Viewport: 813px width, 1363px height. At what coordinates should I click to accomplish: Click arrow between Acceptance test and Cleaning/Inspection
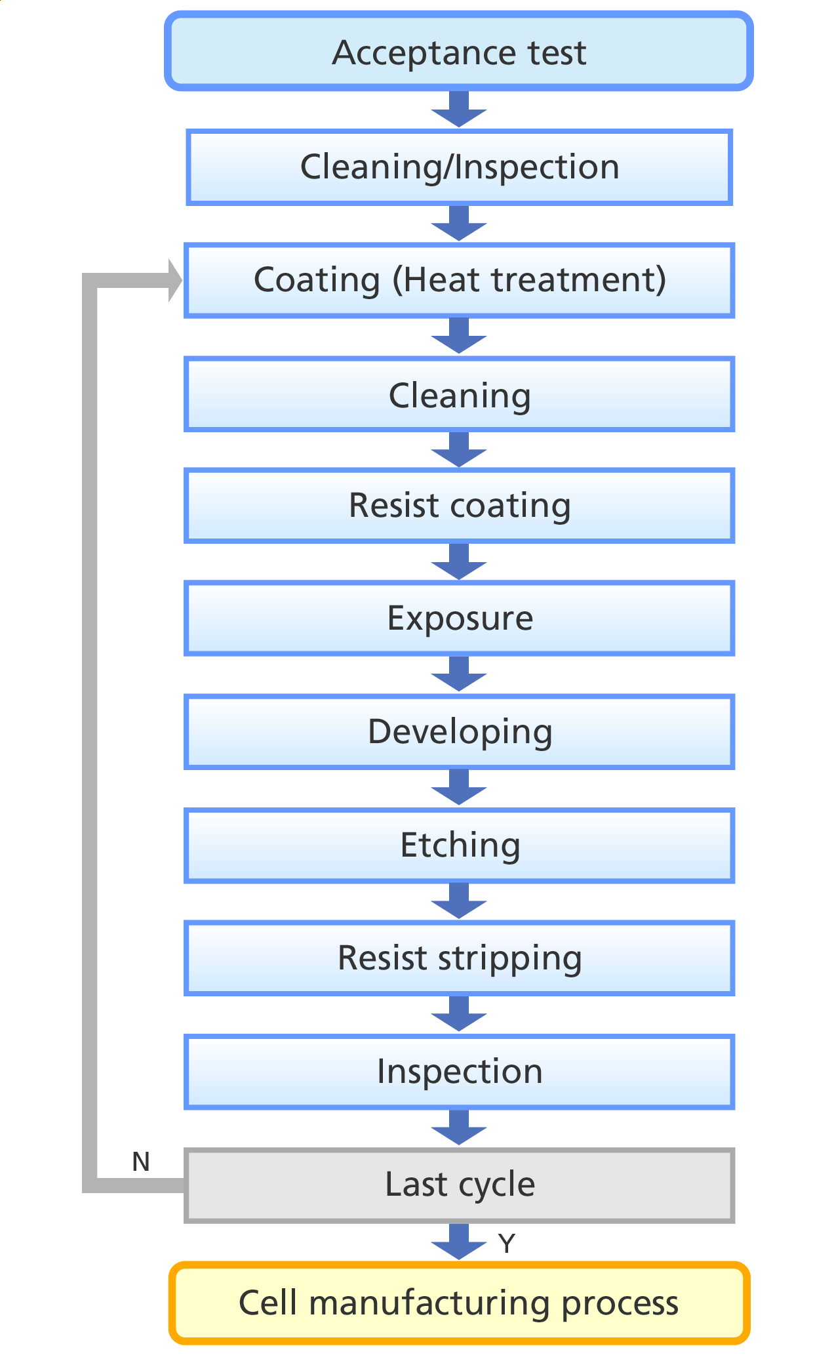459,109
